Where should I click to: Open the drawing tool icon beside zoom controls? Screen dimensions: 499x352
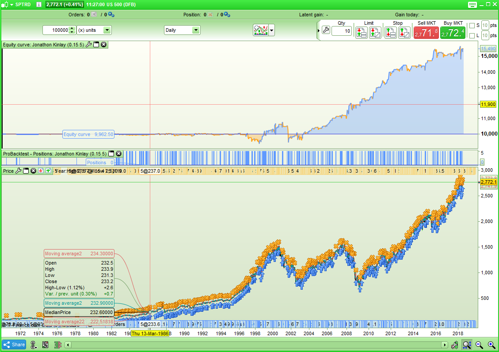point(455,344)
